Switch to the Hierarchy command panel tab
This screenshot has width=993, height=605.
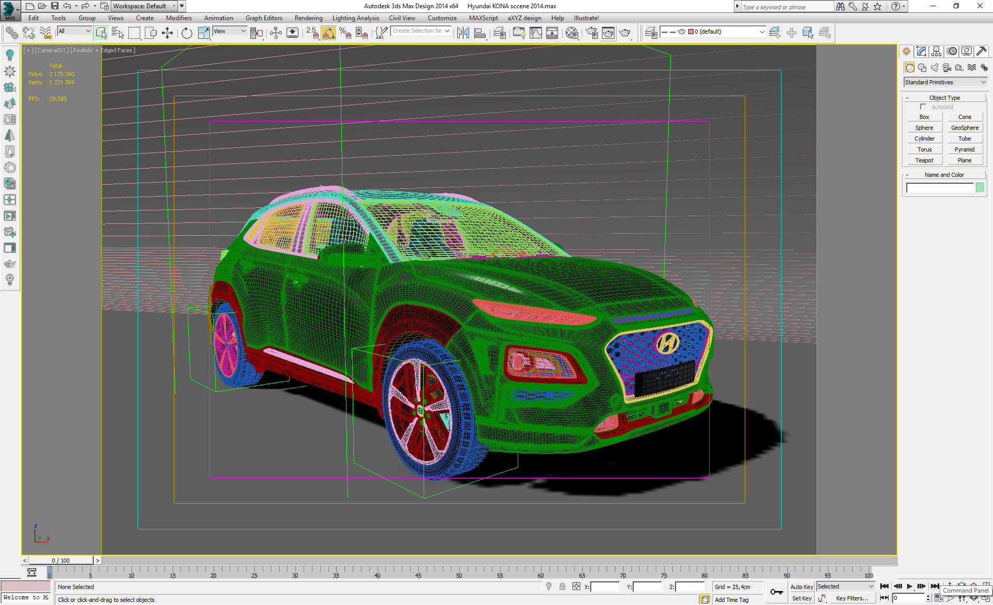pyautogui.click(x=936, y=51)
